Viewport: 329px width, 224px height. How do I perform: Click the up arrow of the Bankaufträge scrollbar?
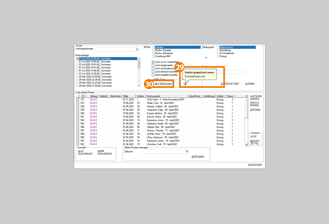coord(139,59)
